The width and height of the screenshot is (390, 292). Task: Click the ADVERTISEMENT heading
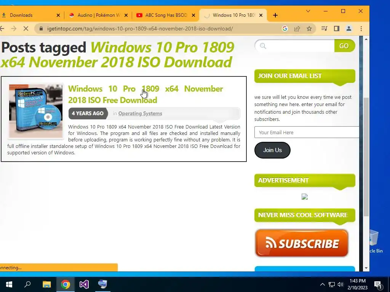tap(283, 180)
